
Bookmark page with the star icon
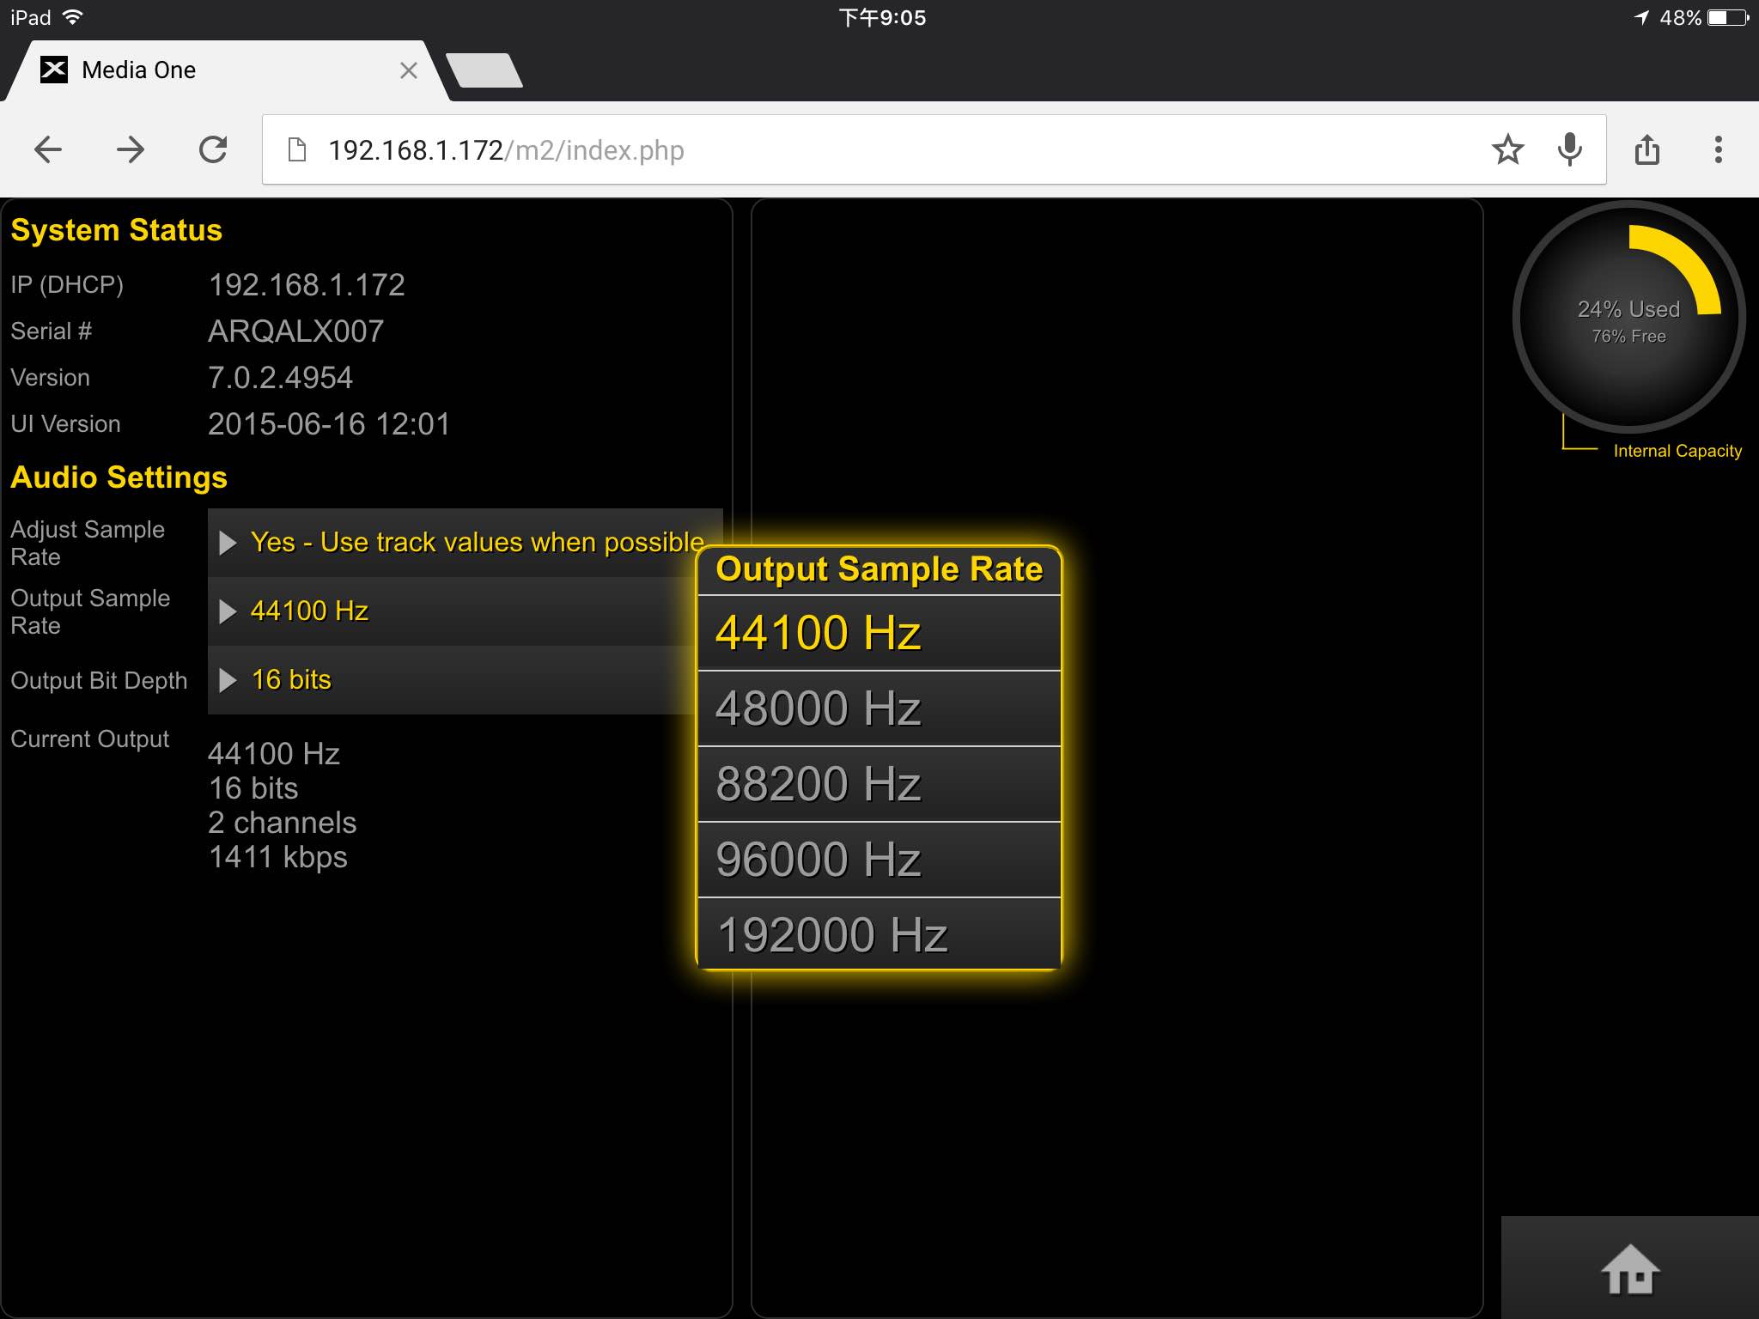pos(1507,150)
